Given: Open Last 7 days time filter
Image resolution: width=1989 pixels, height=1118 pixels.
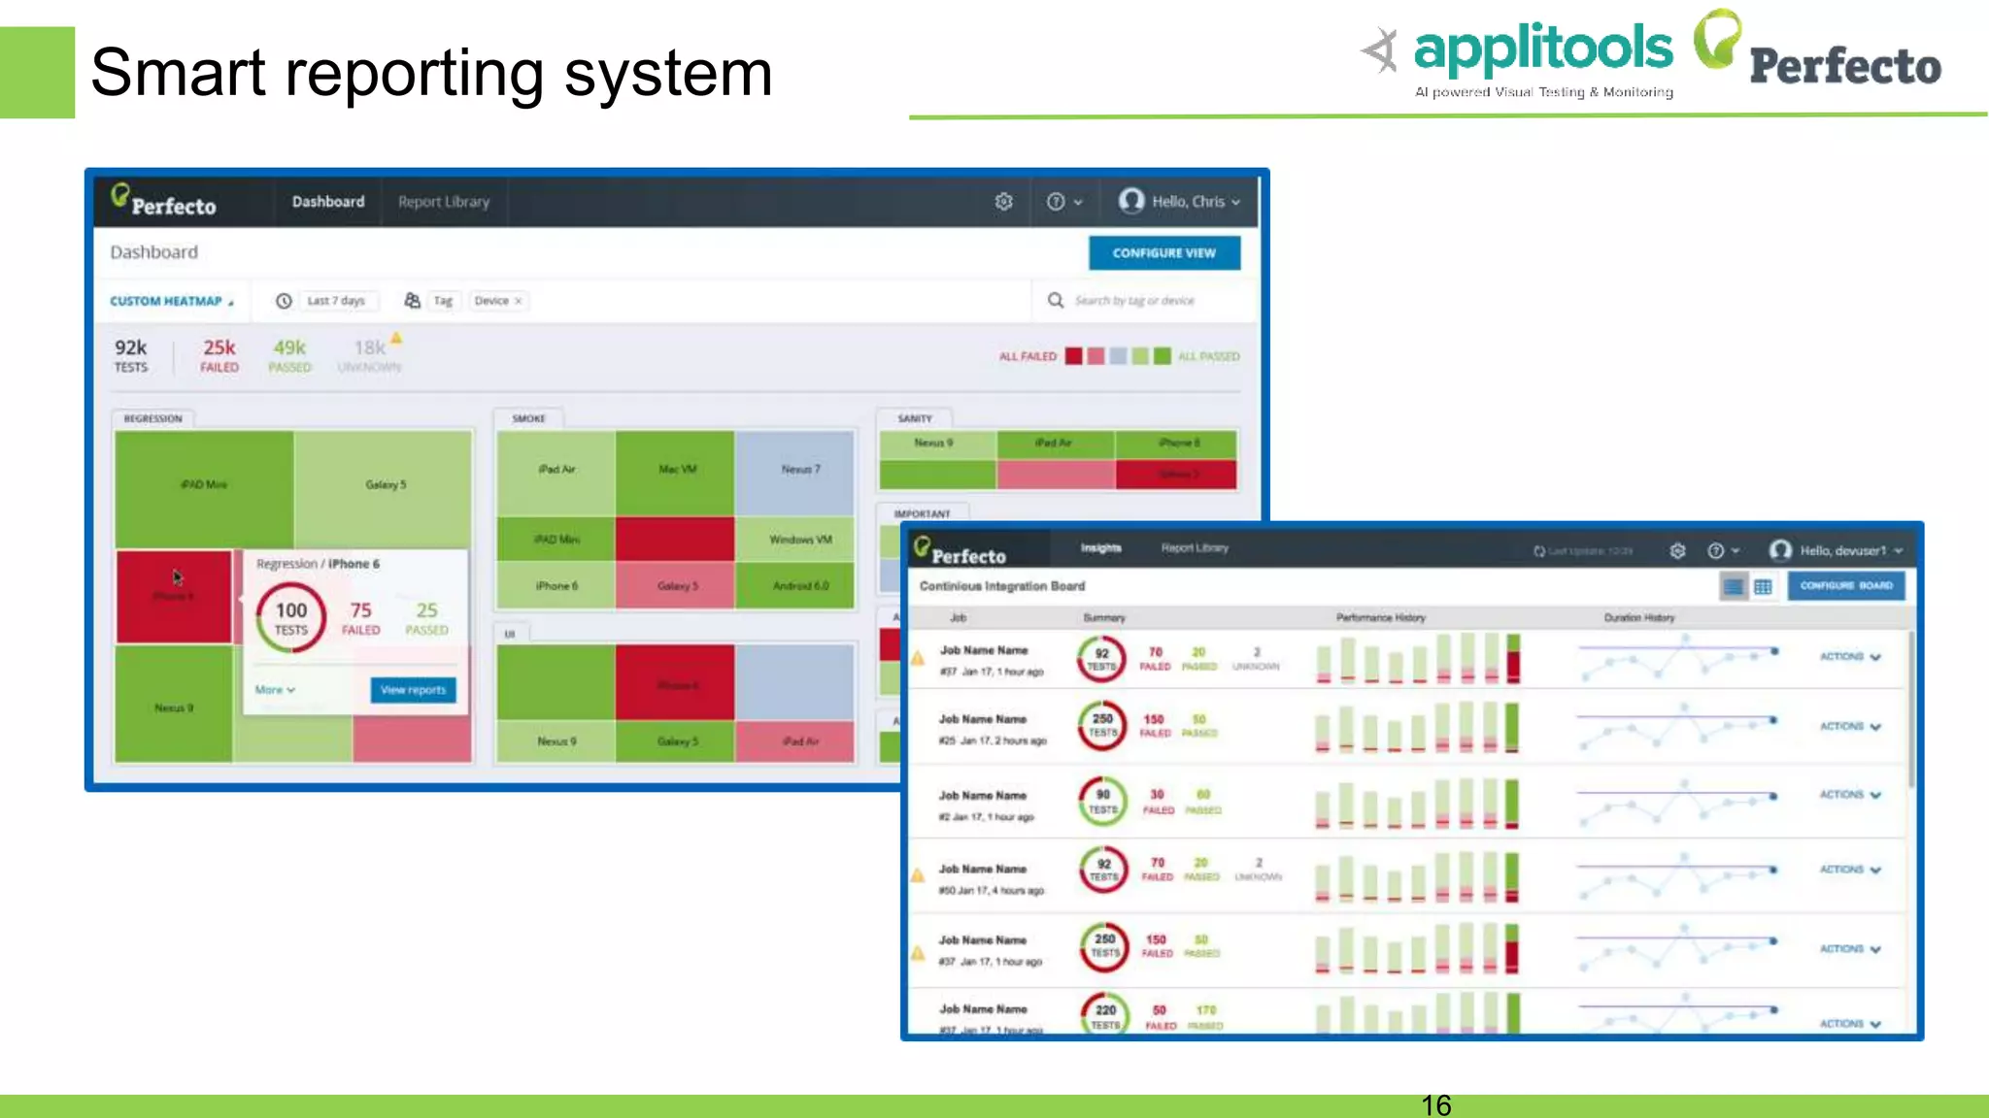Looking at the screenshot, I should click(x=336, y=301).
